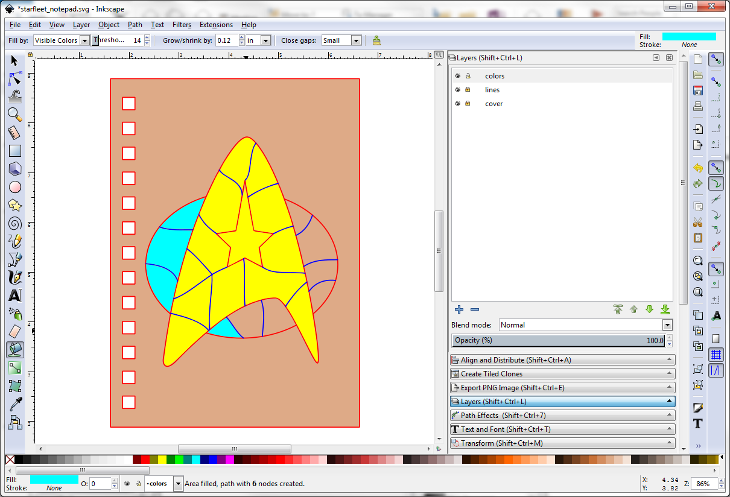Viewport: 730px width, 497px height.
Task: Select the Bezier pen tool
Action: (14, 259)
